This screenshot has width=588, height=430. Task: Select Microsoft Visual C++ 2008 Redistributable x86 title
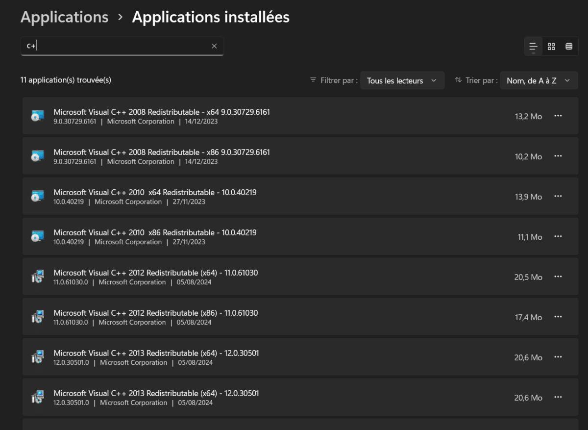[x=162, y=152]
